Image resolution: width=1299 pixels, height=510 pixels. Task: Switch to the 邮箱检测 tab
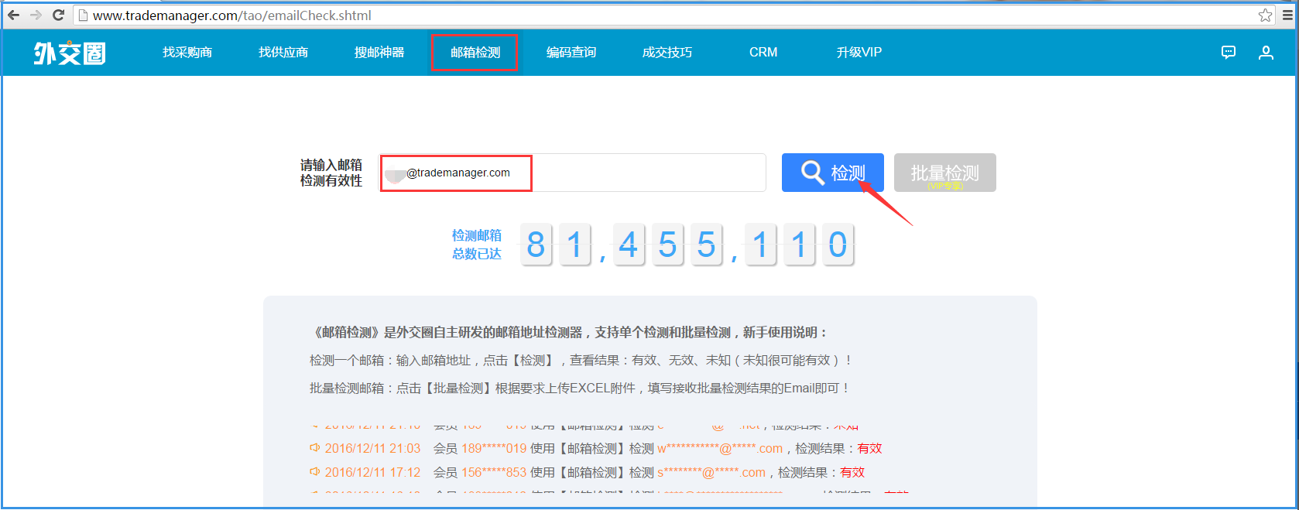pos(475,53)
